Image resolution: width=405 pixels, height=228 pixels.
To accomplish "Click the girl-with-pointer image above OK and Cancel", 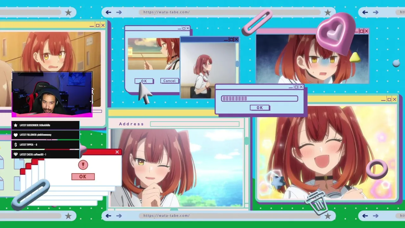I will (153, 54).
